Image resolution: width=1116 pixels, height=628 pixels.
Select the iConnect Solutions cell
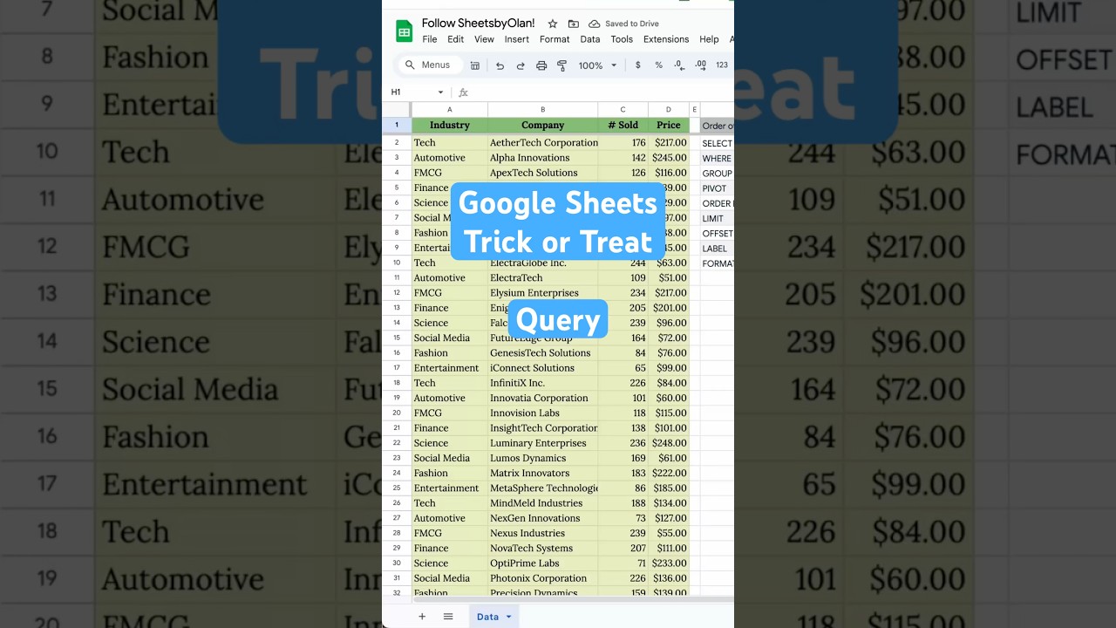542,368
